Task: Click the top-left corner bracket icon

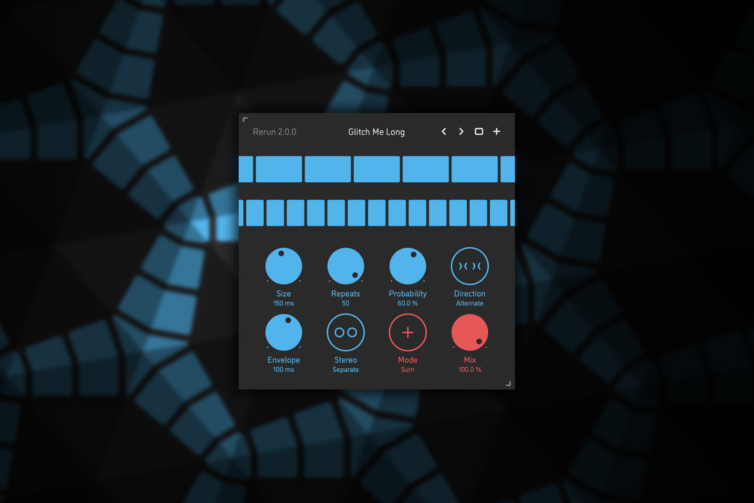Action: [x=245, y=120]
